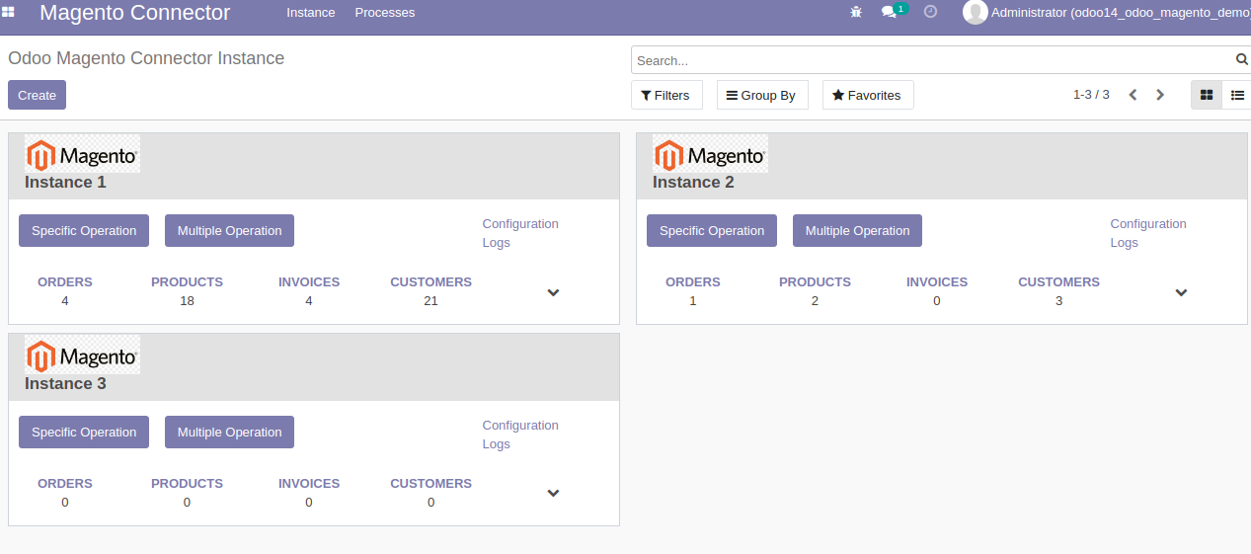Click Multiple Operation for Instance 1
This screenshot has height=554, width=1251.
(229, 230)
